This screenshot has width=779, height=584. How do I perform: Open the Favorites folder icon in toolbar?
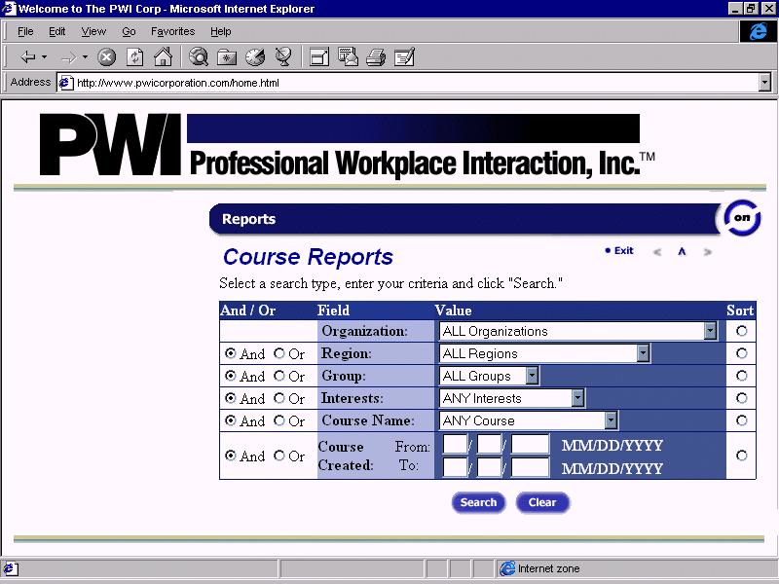point(227,57)
